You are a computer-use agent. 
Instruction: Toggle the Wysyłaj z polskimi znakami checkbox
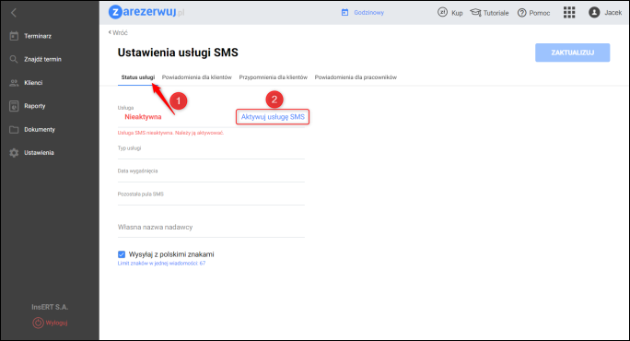[122, 254]
